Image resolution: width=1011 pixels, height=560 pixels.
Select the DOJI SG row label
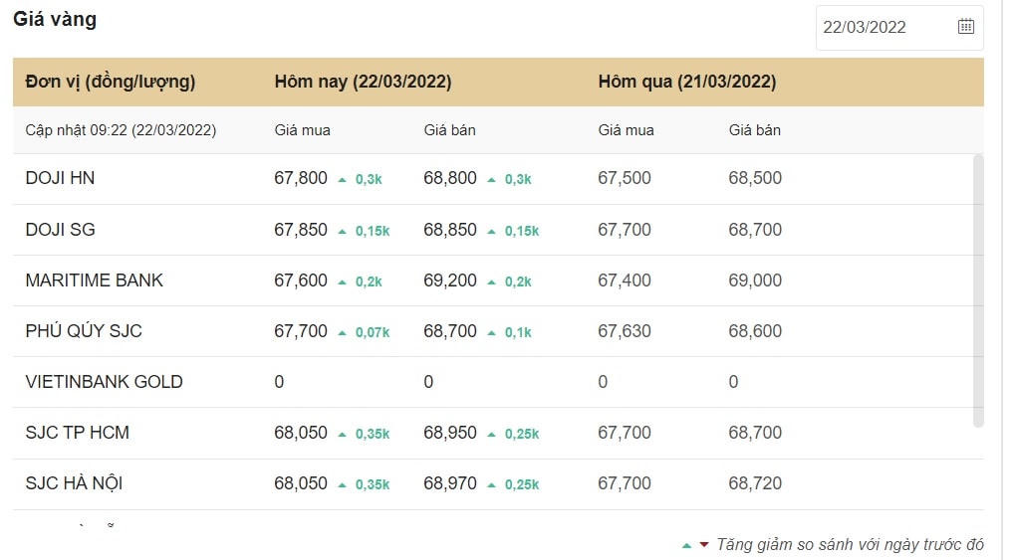60,230
